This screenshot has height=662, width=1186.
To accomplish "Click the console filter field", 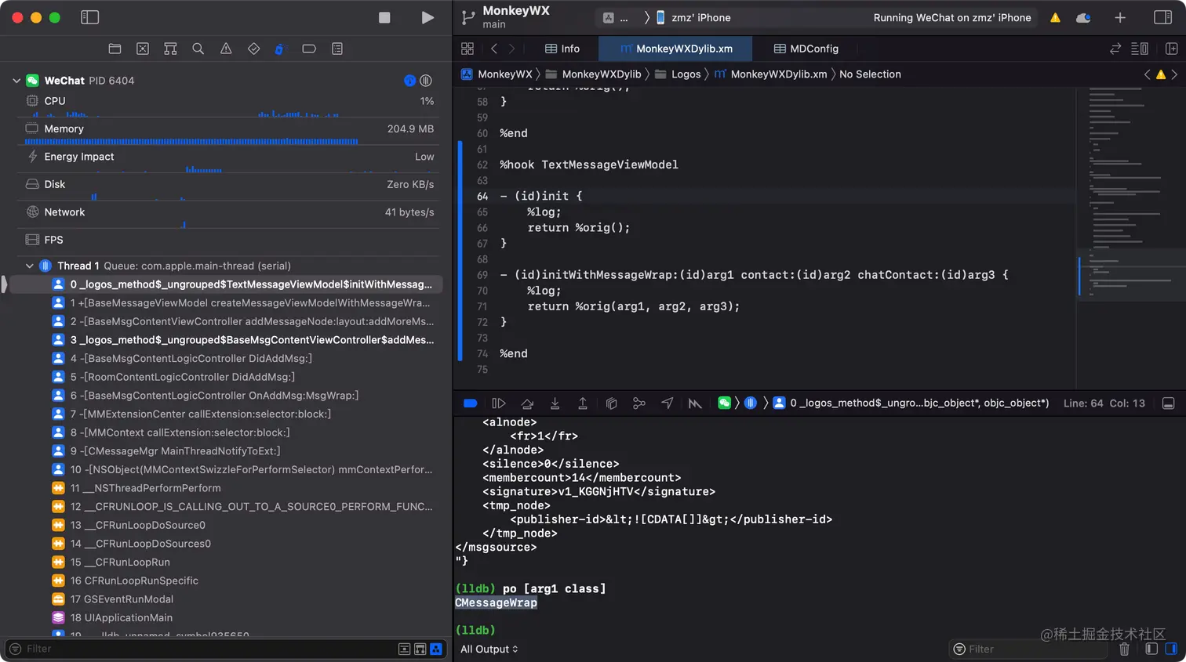I will click(1029, 649).
